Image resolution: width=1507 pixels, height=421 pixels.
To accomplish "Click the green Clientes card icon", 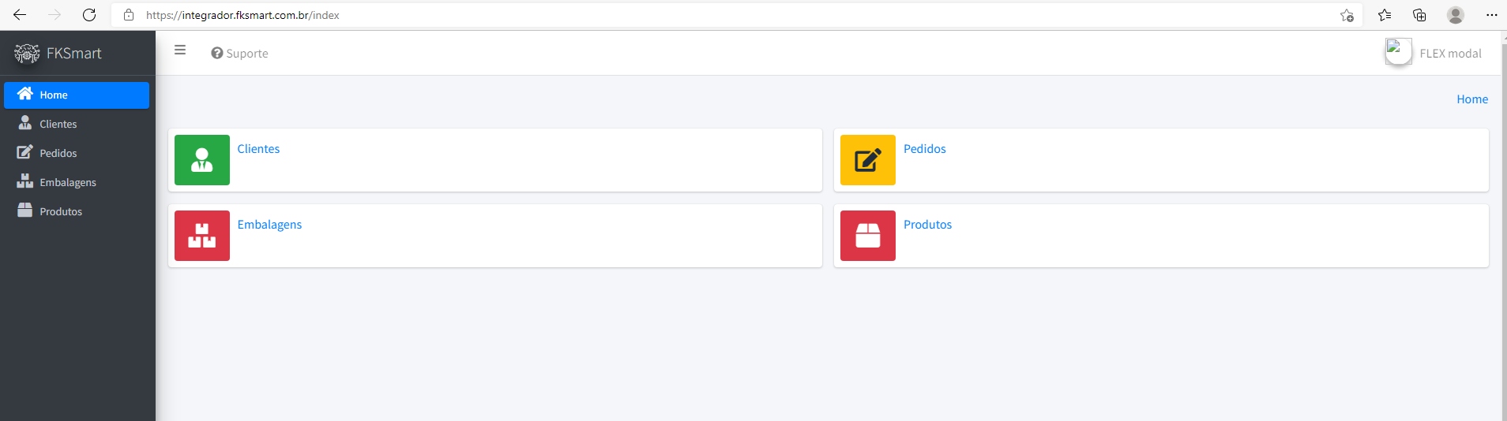I will tap(202, 160).
